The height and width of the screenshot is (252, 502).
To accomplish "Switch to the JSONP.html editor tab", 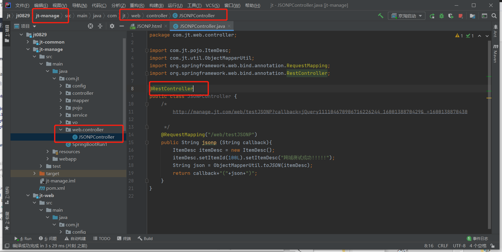I will coord(149,26).
